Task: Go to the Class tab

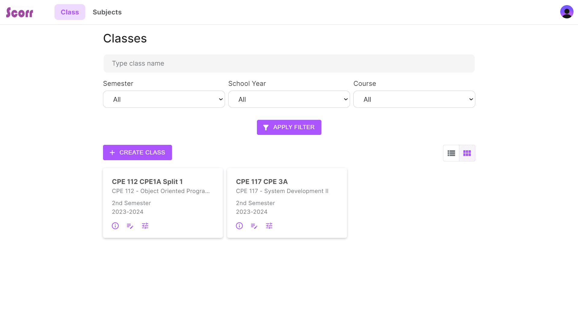Action: [70, 12]
